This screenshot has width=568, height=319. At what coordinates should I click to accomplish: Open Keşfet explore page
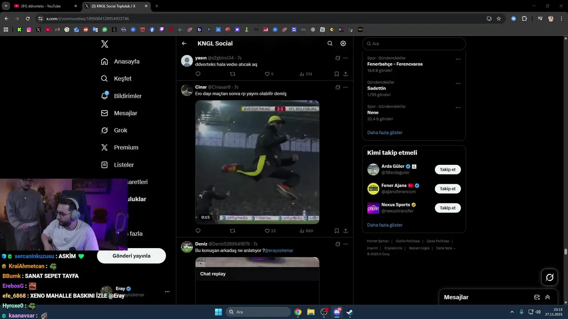pos(116,78)
